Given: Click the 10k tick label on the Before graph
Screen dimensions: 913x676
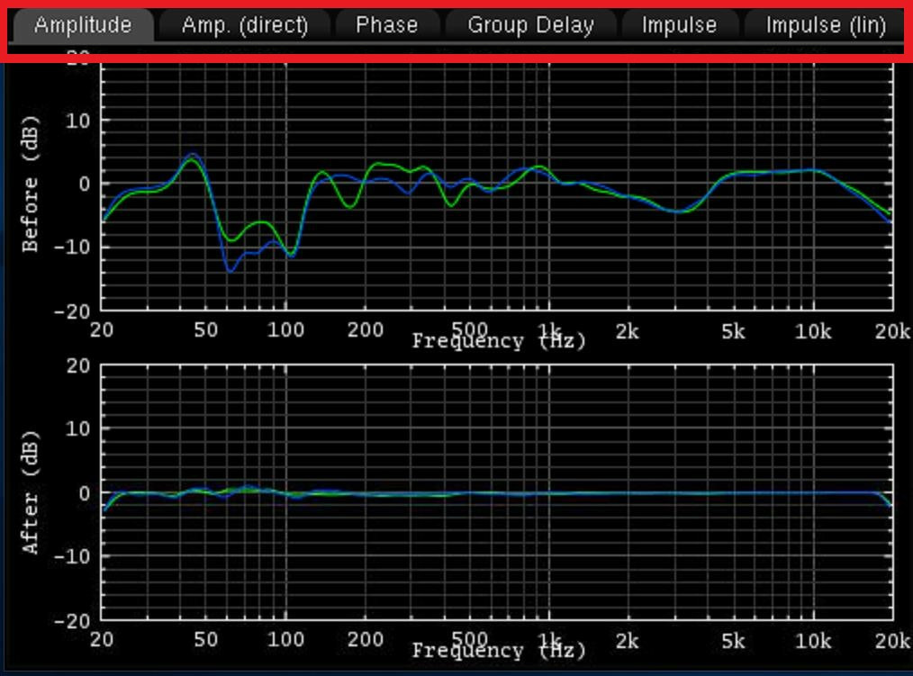Looking at the screenshot, I should [x=813, y=330].
